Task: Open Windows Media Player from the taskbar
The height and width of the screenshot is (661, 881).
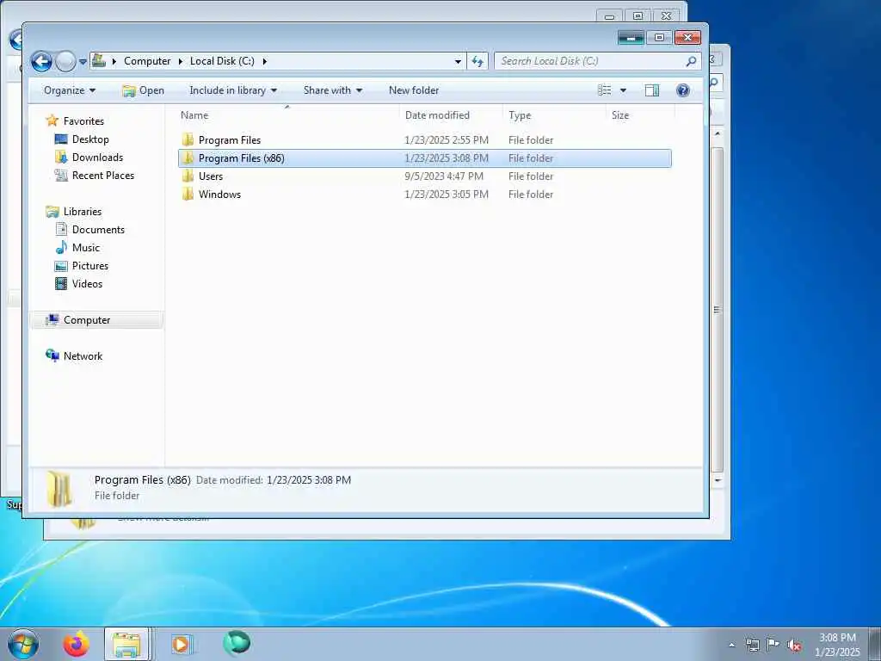Action: (x=181, y=644)
